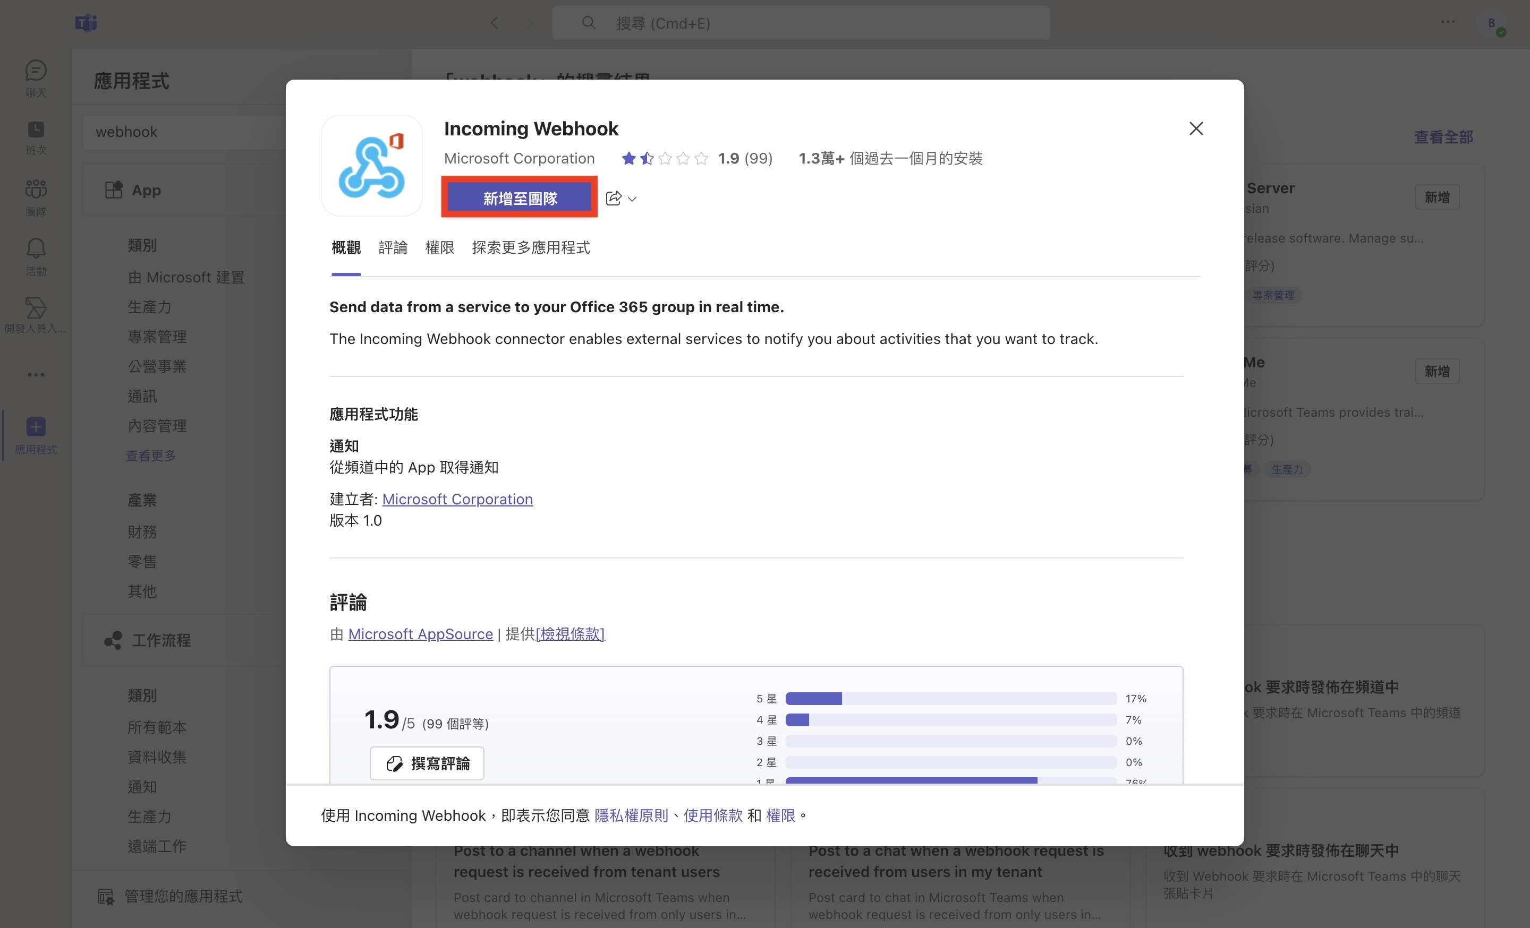Go forward with the navigation arrow

[530, 23]
